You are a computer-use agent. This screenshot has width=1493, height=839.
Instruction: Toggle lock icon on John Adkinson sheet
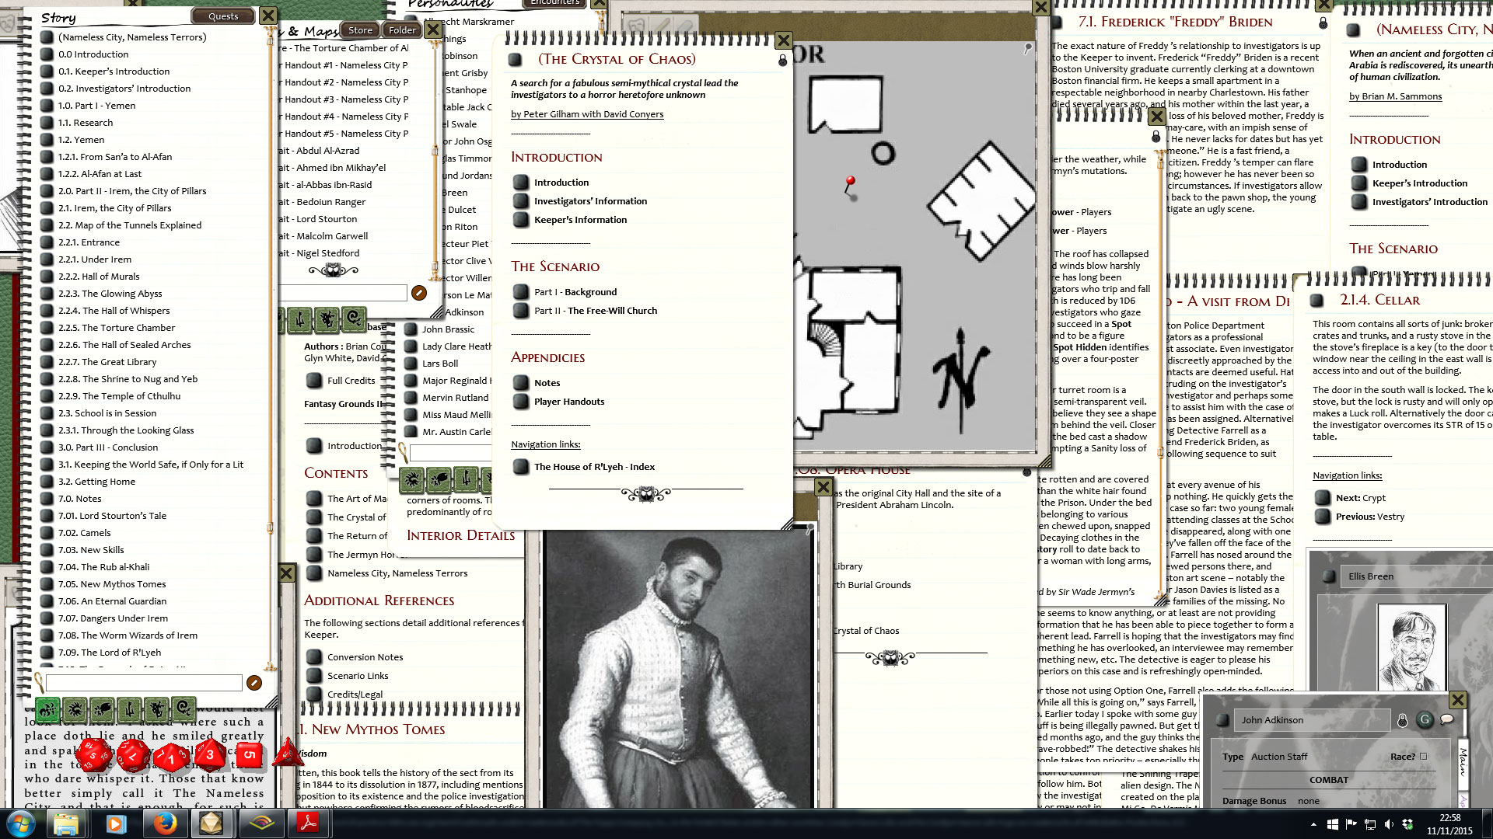click(1402, 720)
